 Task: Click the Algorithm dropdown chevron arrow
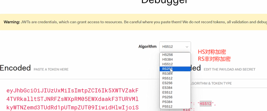pos(187,47)
